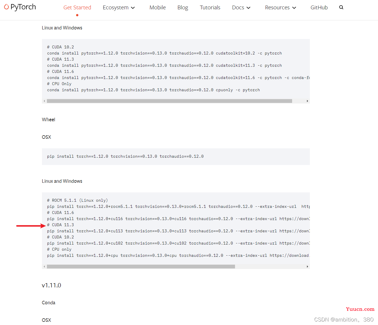Image resolution: width=378 pixels, height=325 pixels.
Task: Click the pip install cu113 command
Action: (x=179, y=231)
